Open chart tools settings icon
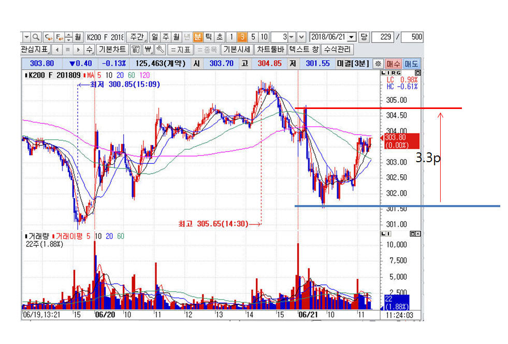508x344 pixels. tap(135, 50)
